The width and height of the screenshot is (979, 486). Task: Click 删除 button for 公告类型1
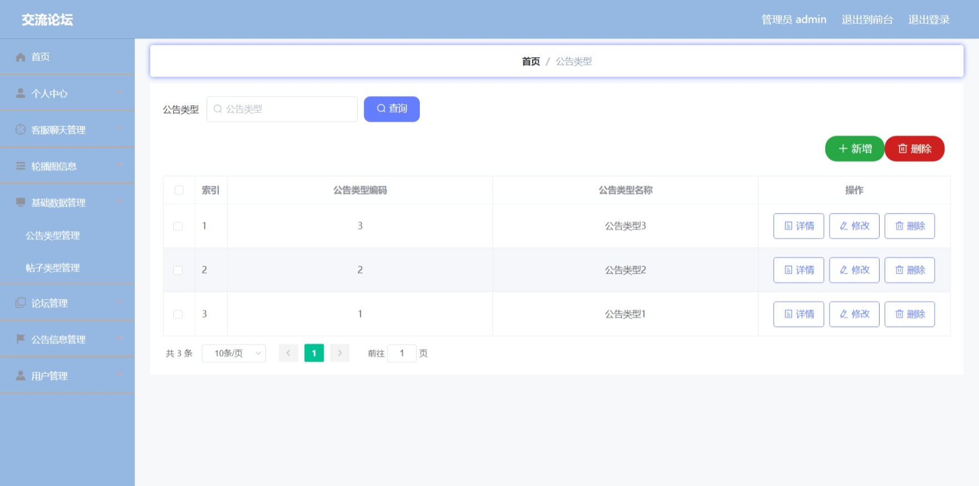[x=910, y=314]
